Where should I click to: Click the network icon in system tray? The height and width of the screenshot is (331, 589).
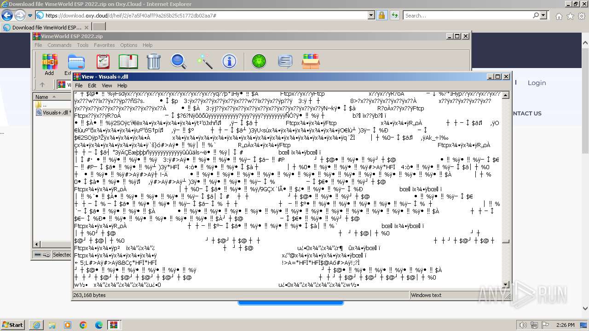pos(534,325)
